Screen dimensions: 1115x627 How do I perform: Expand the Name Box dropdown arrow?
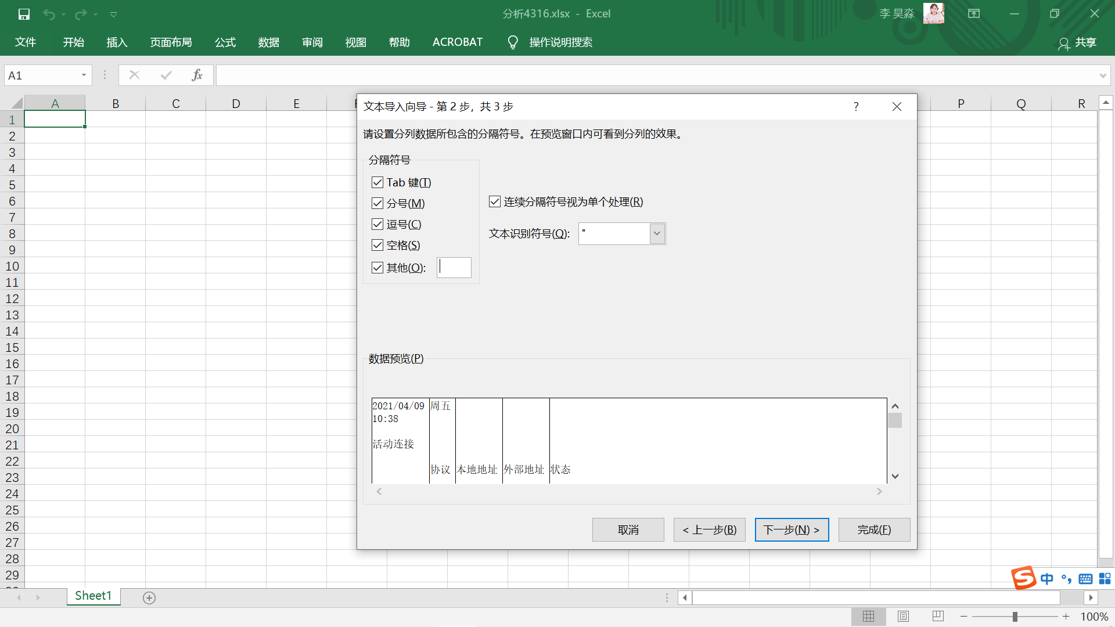pos(84,75)
